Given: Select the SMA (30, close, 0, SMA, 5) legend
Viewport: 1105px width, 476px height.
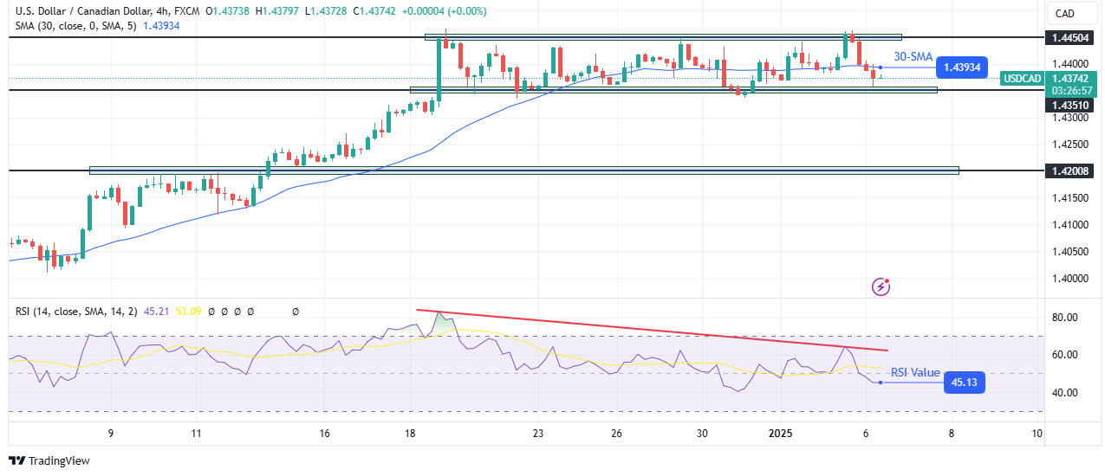Looking at the screenshot, I should click(x=75, y=26).
